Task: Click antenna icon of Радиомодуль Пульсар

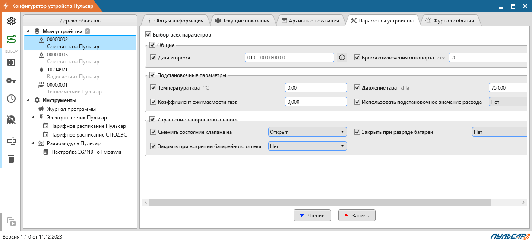Action: [x=41, y=143]
